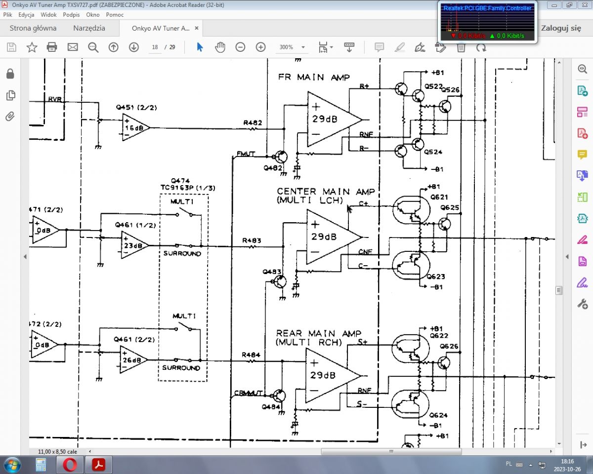Print the document using the printer icon
593x474 pixels.
[x=52, y=47]
